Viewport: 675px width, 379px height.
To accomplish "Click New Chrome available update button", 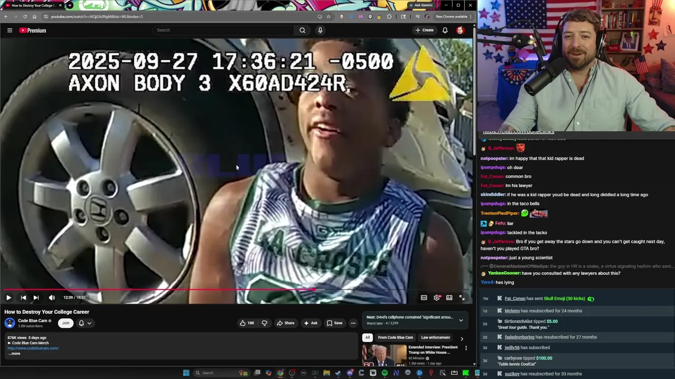I will [x=451, y=16].
